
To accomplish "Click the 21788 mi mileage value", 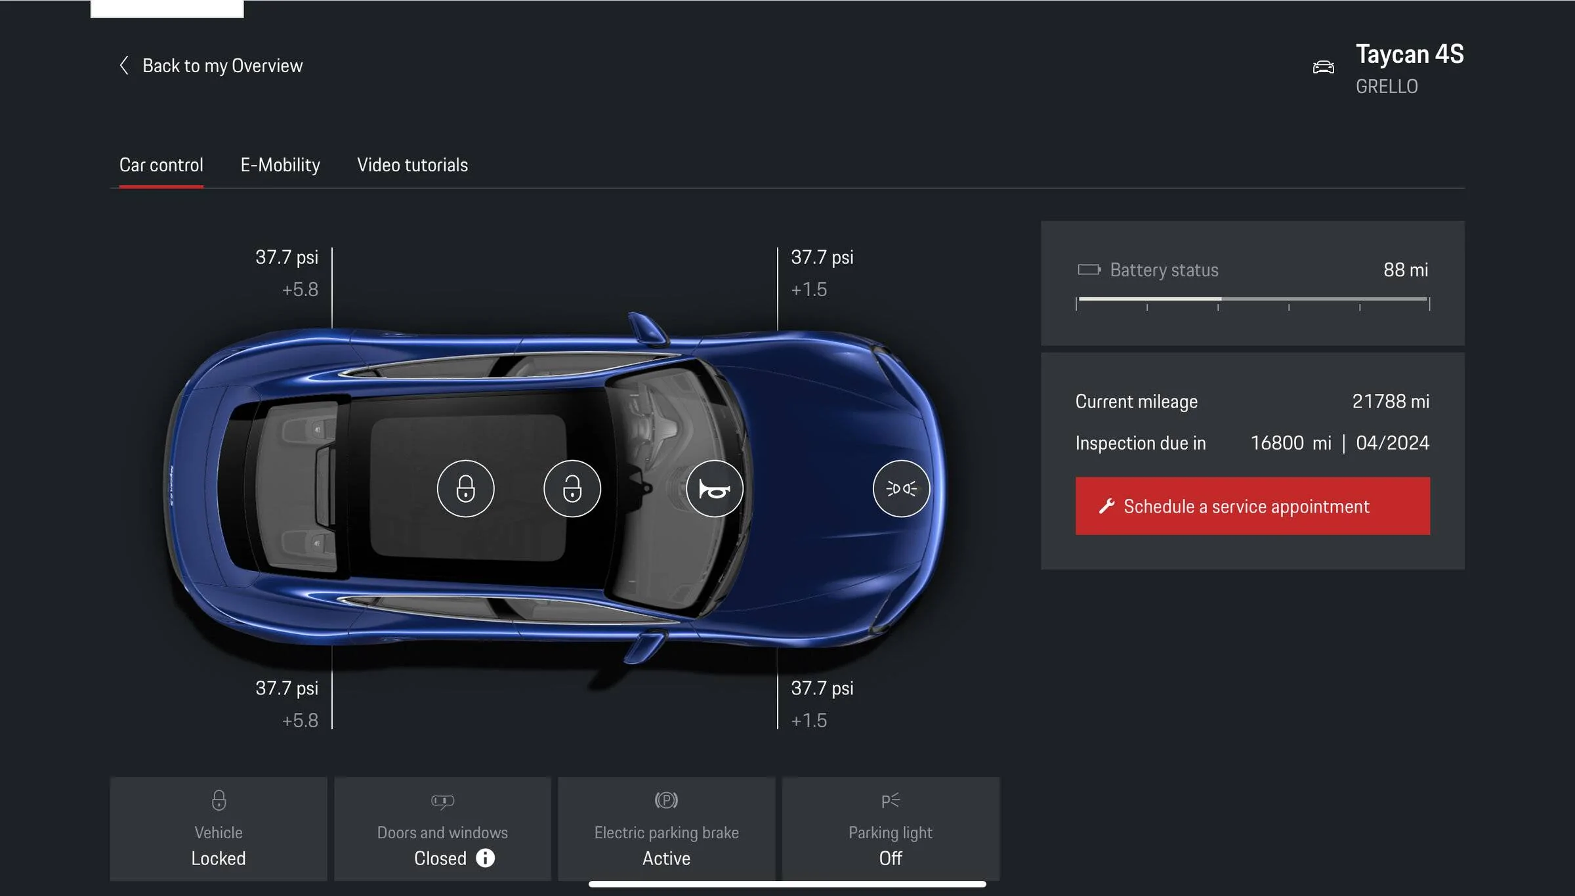I will click(x=1391, y=401).
